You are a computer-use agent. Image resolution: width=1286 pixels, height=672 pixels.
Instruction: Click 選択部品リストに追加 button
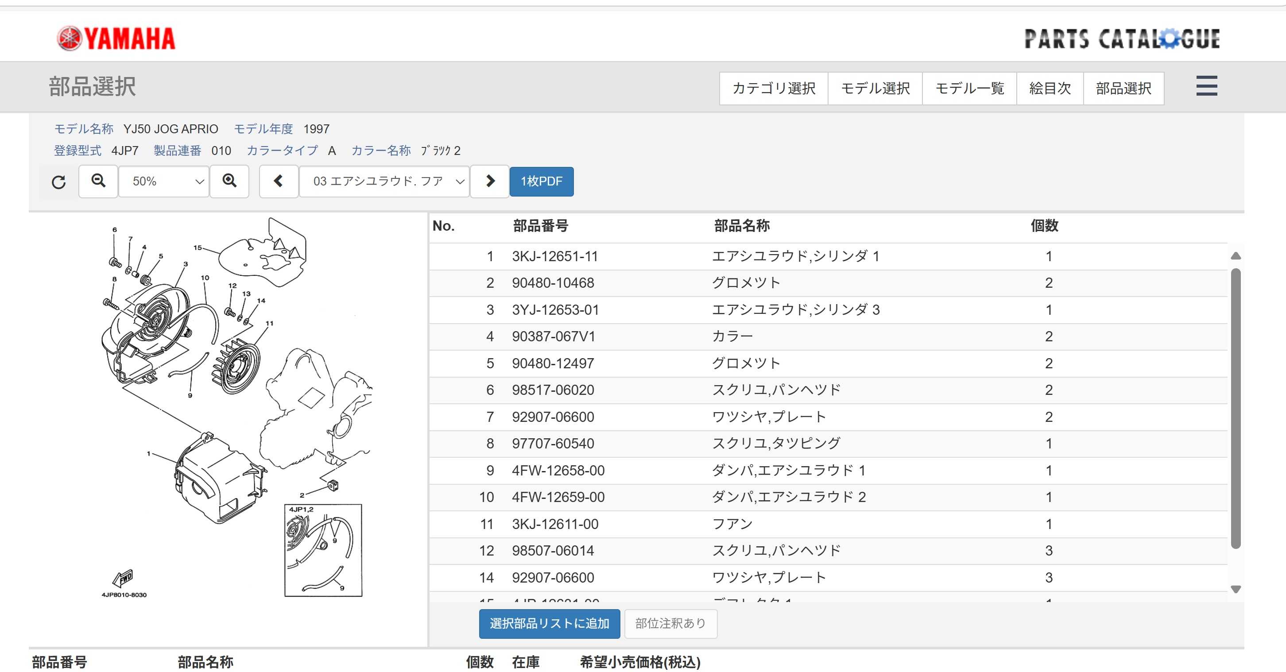[x=549, y=624]
